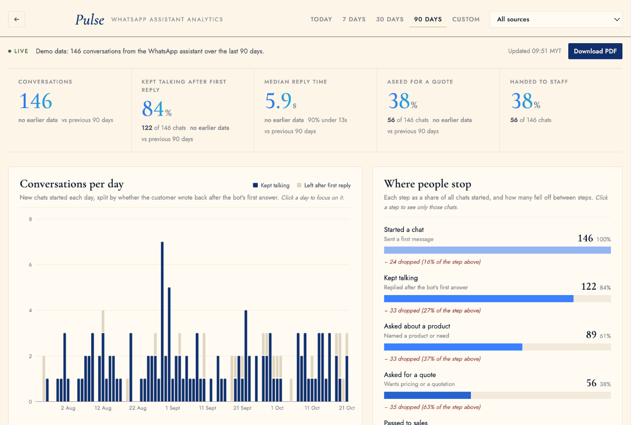Click the Pulse logo title
Image resolution: width=631 pixels, height=425 pixels.
point(90,19)
